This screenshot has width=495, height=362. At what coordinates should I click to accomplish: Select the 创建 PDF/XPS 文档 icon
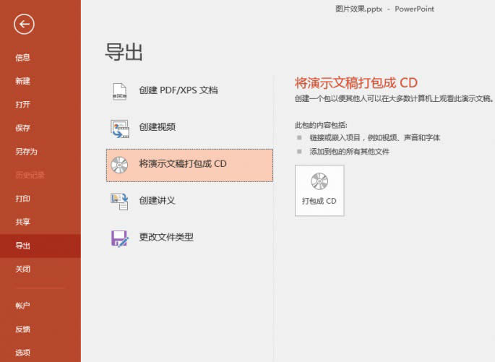coord(119,91)
